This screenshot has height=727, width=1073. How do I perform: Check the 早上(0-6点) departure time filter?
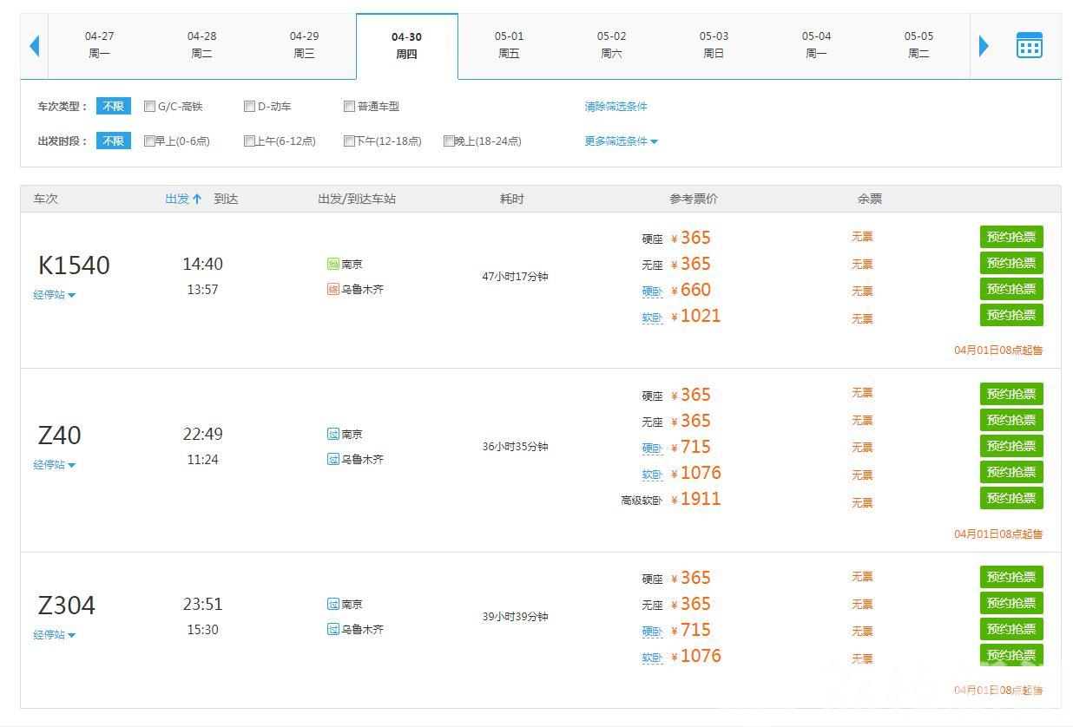coord(150,141)
